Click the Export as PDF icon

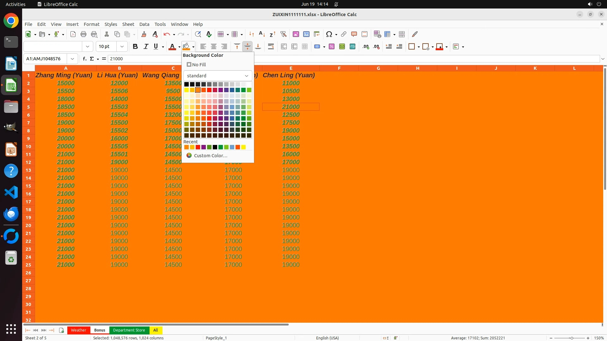click(73, 34)
